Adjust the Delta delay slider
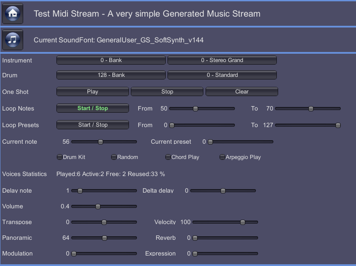 click(x=223, y=191)
